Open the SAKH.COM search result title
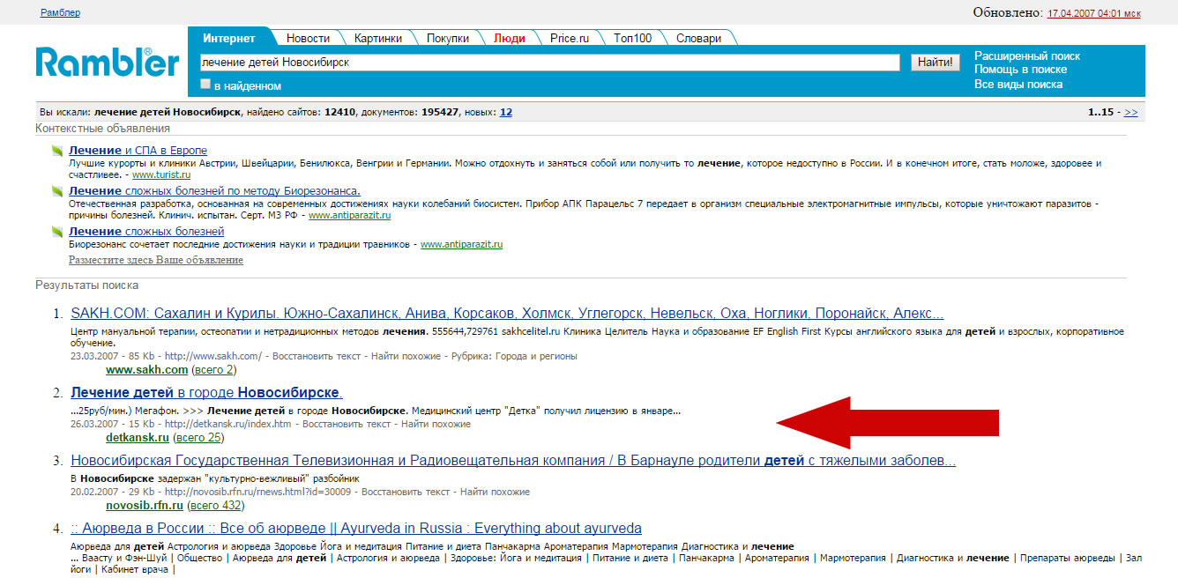1178x578 pixels. coord(507,314)
